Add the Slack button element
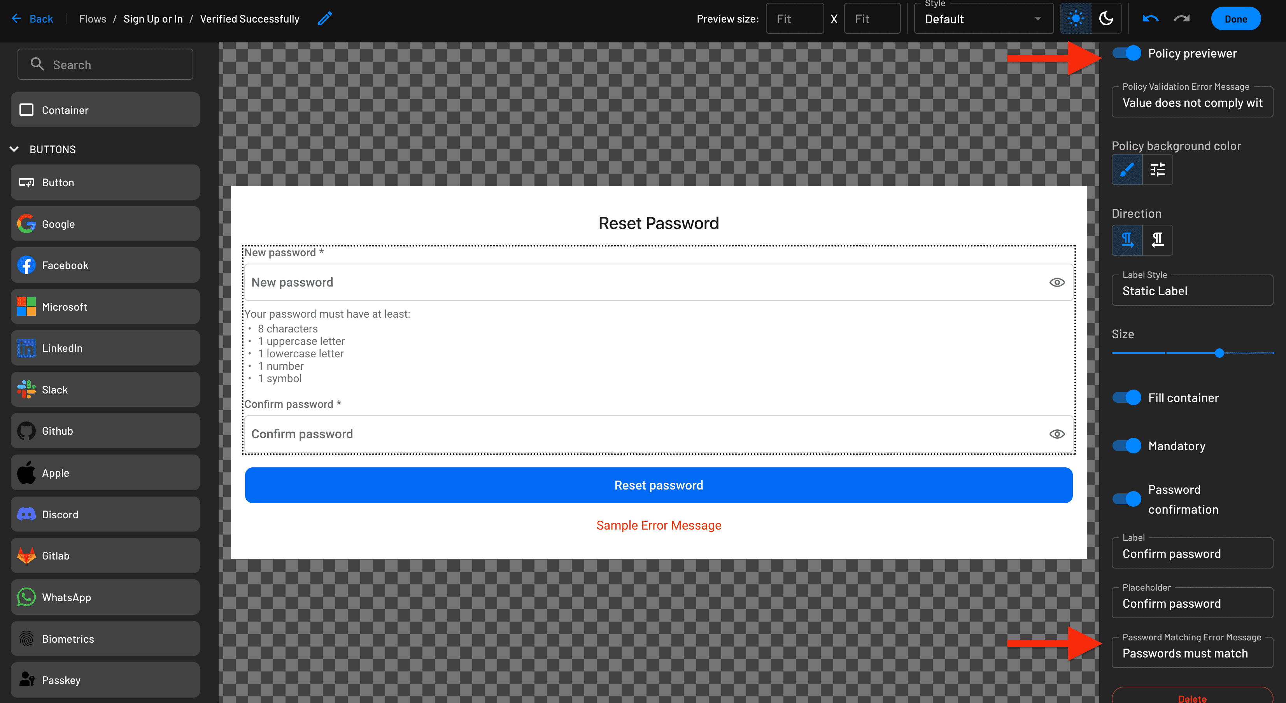Image resolution: width=1286 pixels, height=703 pixels. [x=105, y=389]
